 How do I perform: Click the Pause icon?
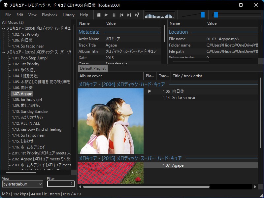114,15
